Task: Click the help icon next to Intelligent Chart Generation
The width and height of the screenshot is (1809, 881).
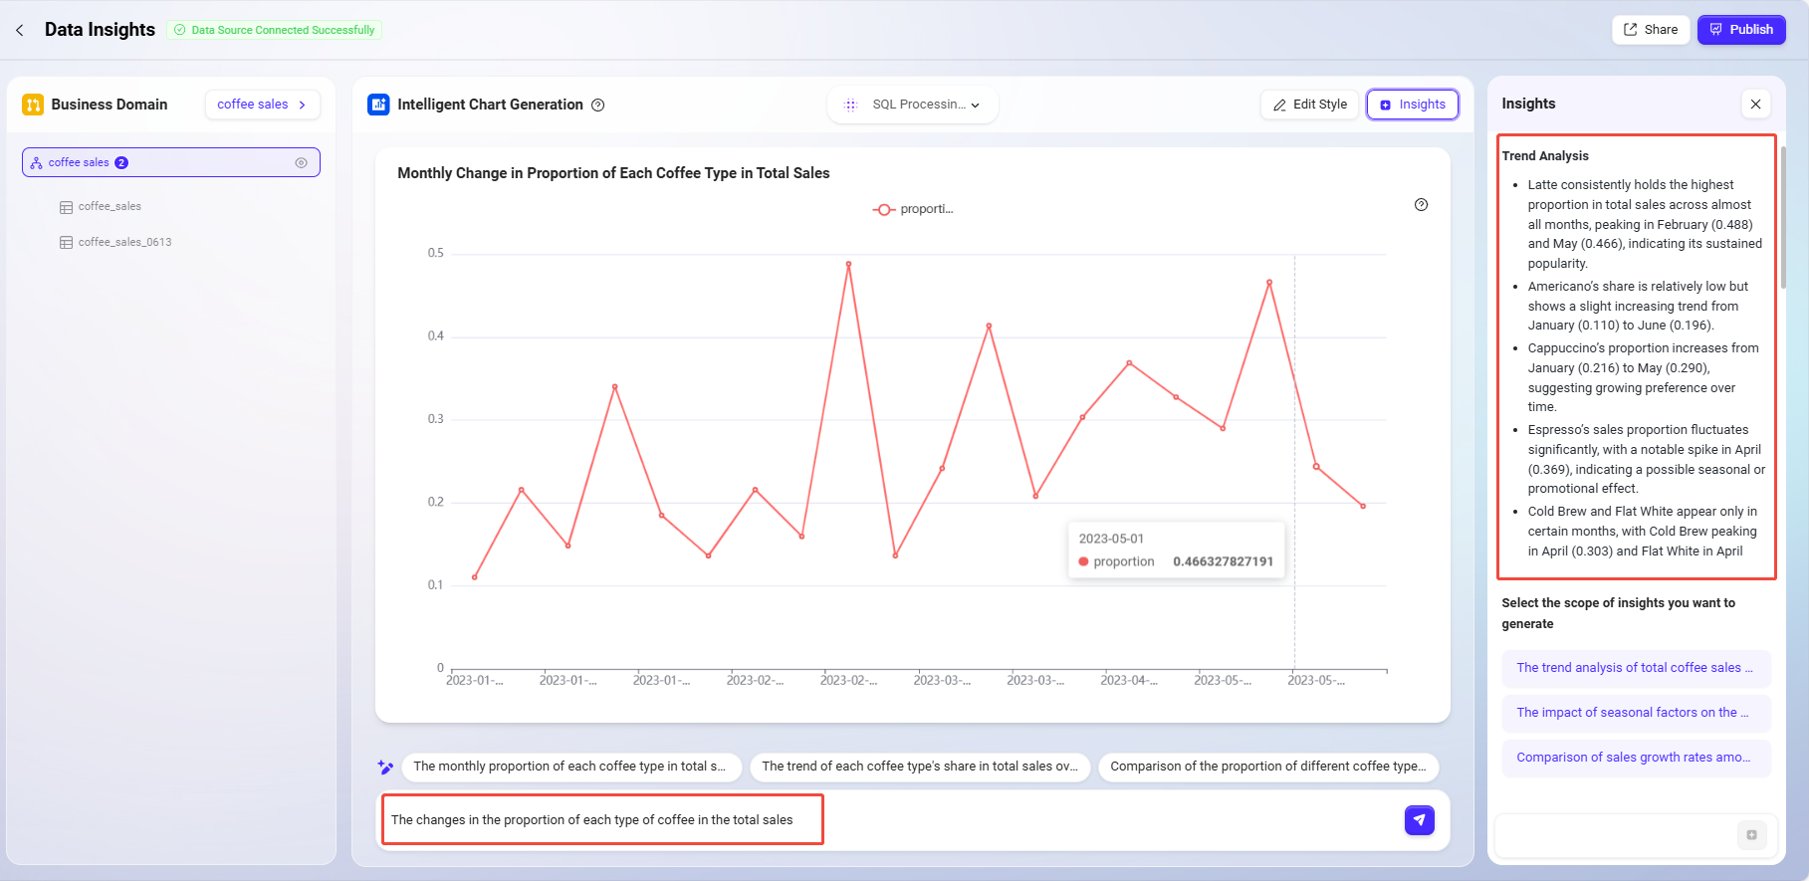Action: (597, 105)
